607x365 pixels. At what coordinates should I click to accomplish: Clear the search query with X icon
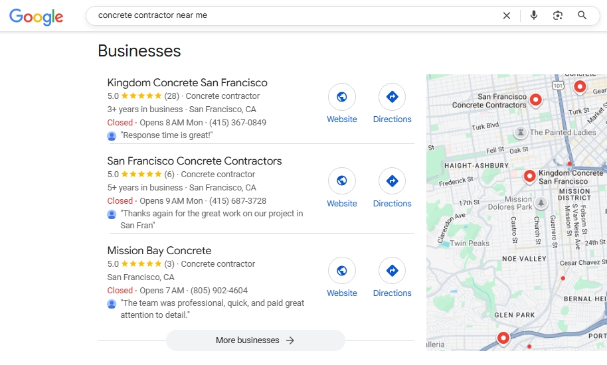[506, 15]
